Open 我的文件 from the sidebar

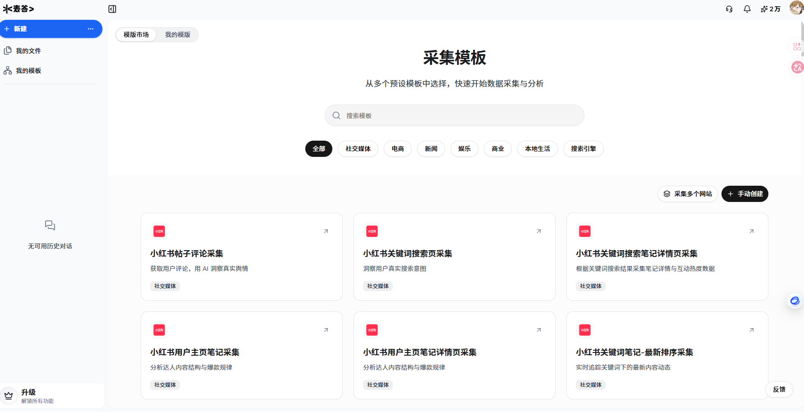(28, 50)
